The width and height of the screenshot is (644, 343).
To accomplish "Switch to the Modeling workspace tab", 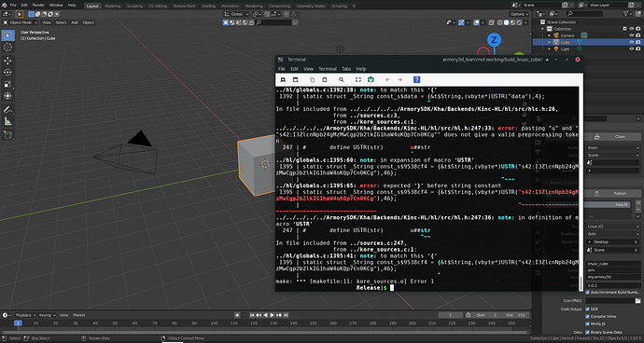I will point(113,7).
